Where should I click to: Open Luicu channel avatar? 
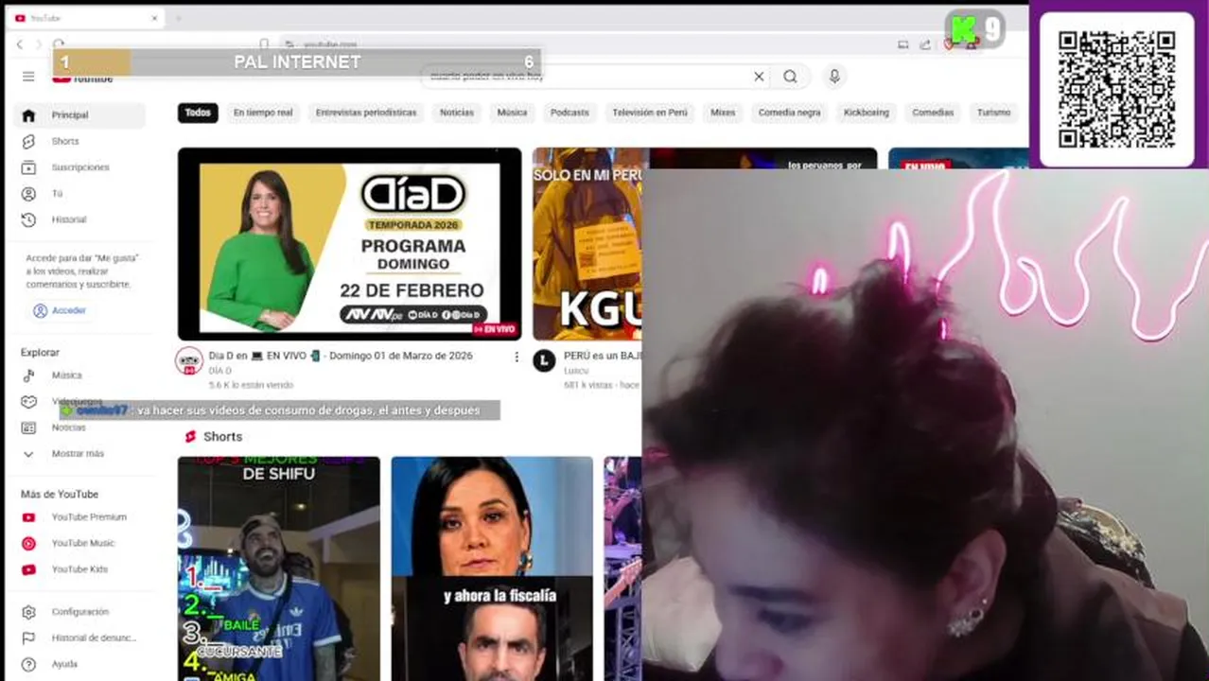[x=544, y=360]
